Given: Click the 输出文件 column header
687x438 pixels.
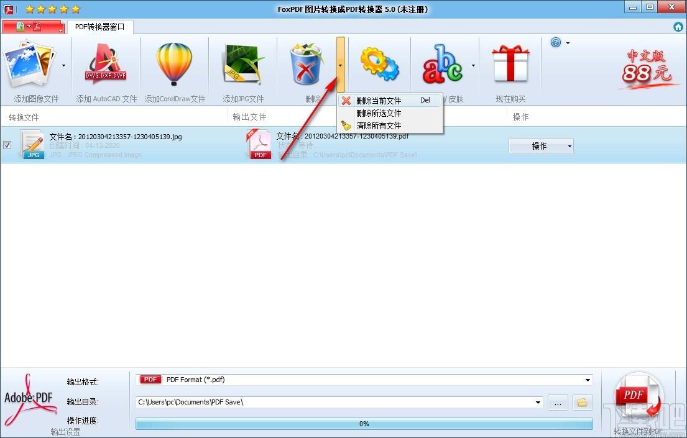Looking at the screenshot, I should click(250, 117).
